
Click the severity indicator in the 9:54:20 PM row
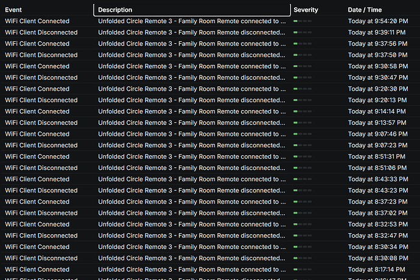coord(303,21)
